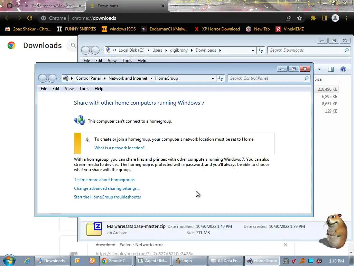Image resolution: width=354 pixels, height=266 pixels.
Task: Close the Downloads Chrome tab
Action: click(163, 6)
